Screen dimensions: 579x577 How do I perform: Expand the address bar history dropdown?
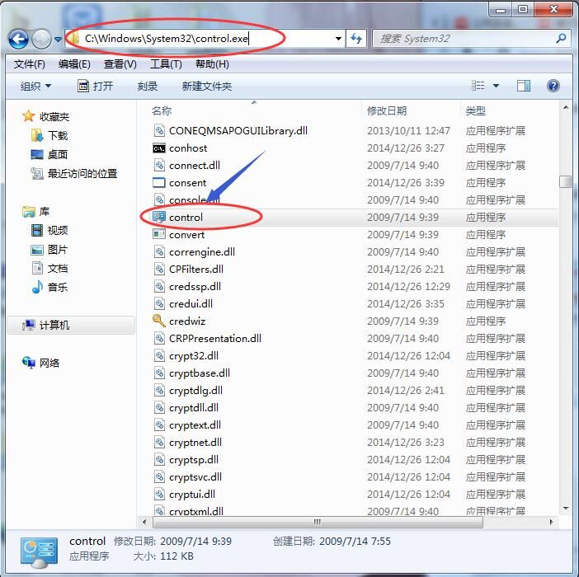(x=338, y=39)
